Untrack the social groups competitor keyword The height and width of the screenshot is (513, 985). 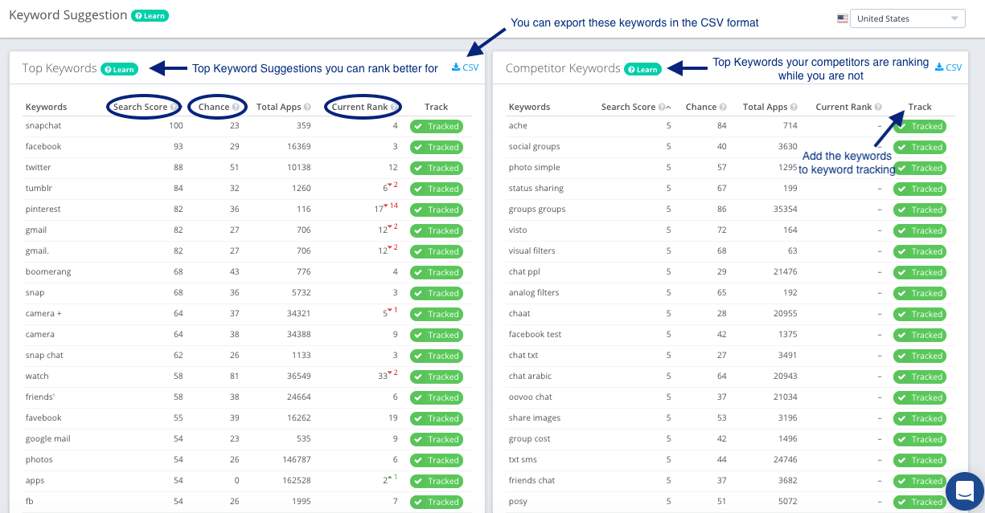(x=920, y=147)
